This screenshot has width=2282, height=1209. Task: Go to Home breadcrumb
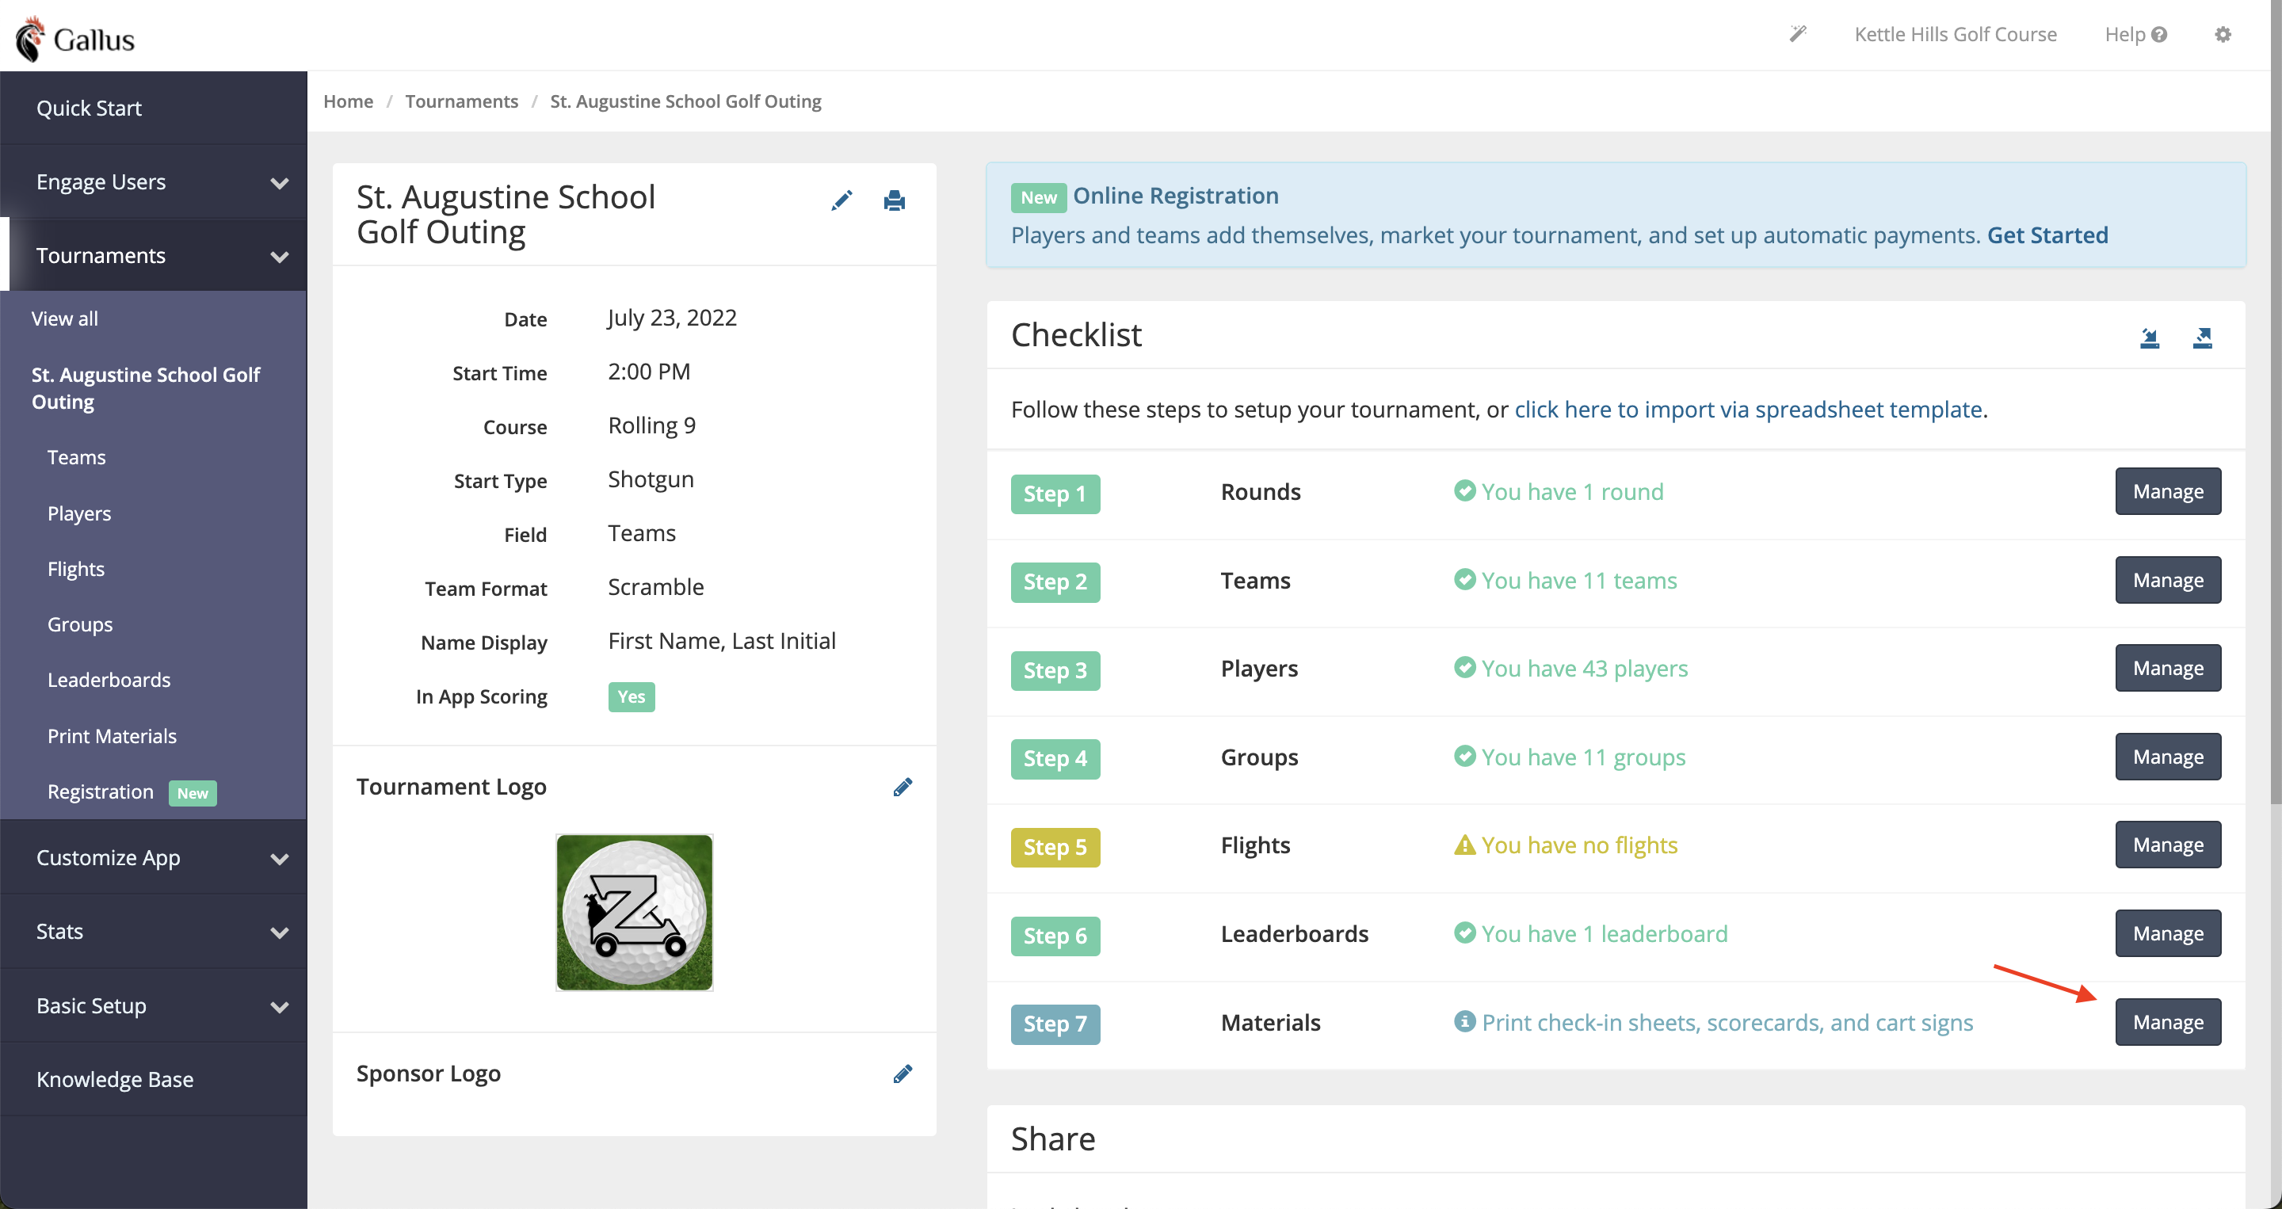pos(348,101)
